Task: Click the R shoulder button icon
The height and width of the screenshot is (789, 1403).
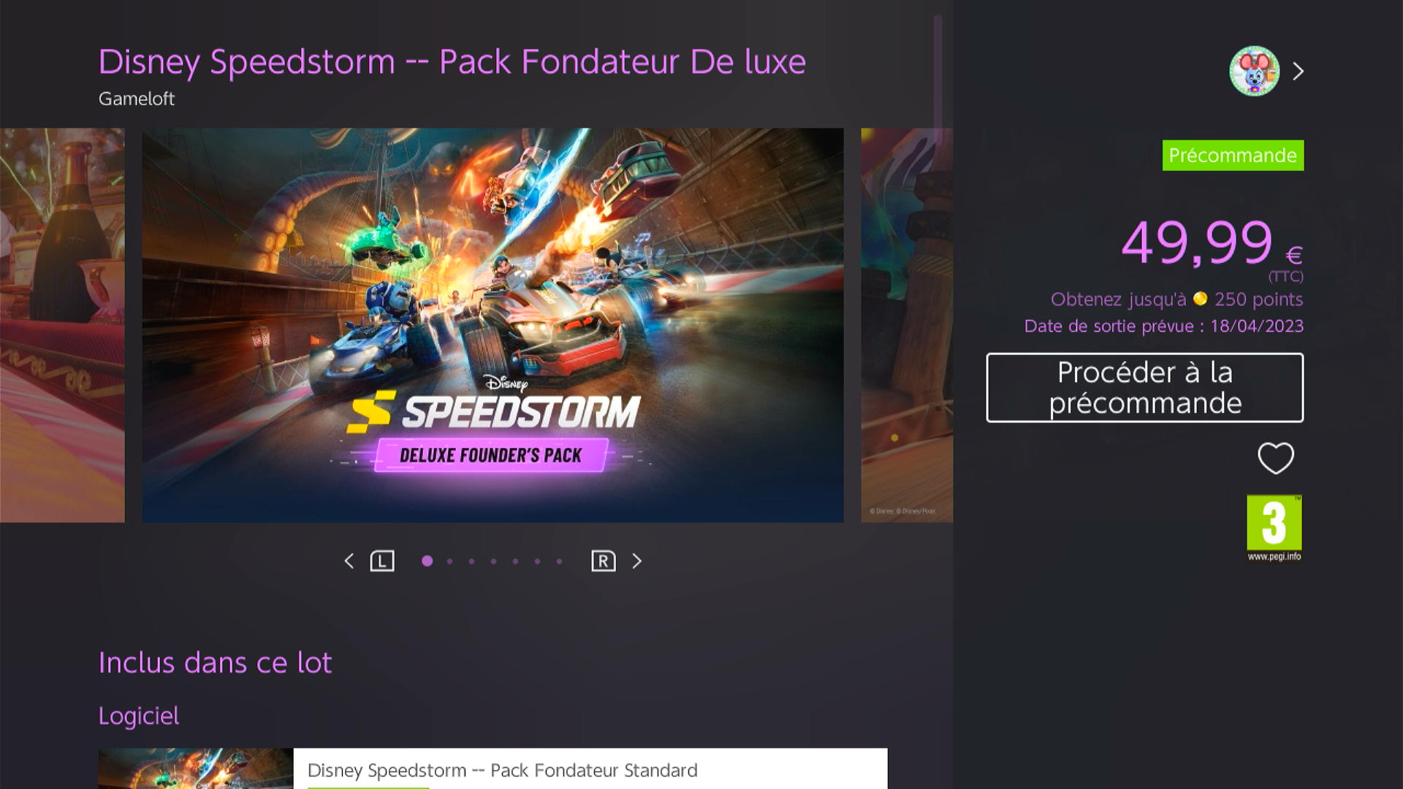Action: (x=603, y=561)
